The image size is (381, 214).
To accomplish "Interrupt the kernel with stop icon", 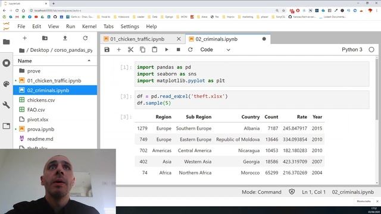I will 179,49.
